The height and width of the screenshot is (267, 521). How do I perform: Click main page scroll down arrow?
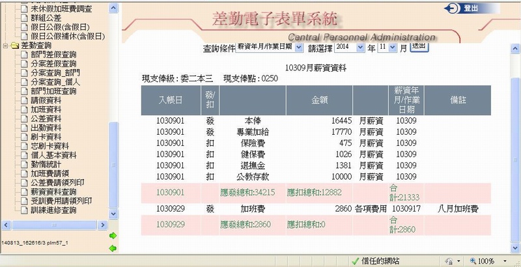(x=515, y=247)
